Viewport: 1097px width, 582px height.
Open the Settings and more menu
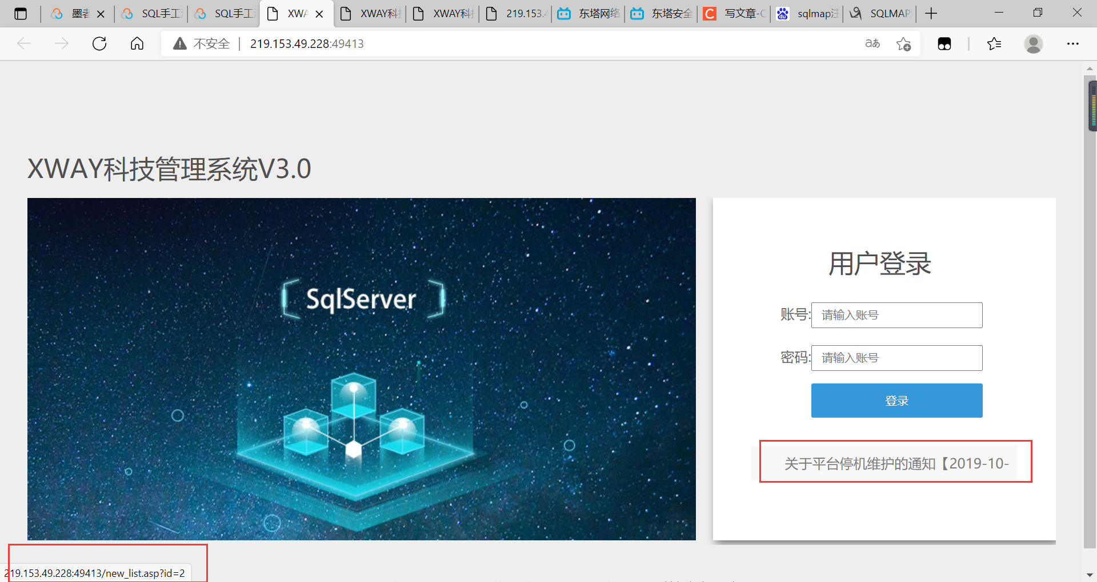pos(1073,43)
